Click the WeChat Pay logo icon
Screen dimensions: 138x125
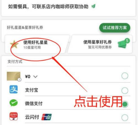14,103
